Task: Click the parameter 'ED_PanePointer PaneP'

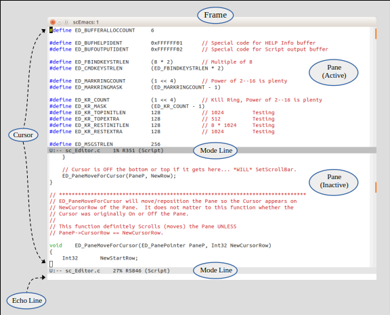Action: (x=173, y=245)
